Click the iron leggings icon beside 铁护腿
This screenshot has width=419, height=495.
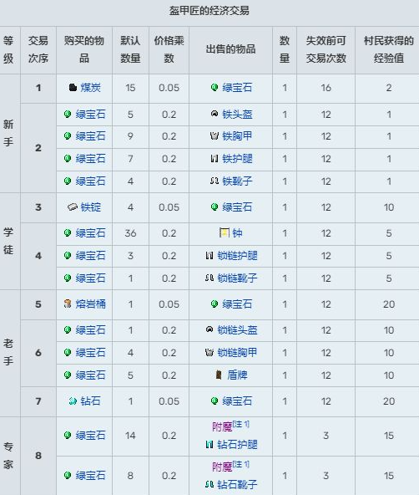click(215, 159)
